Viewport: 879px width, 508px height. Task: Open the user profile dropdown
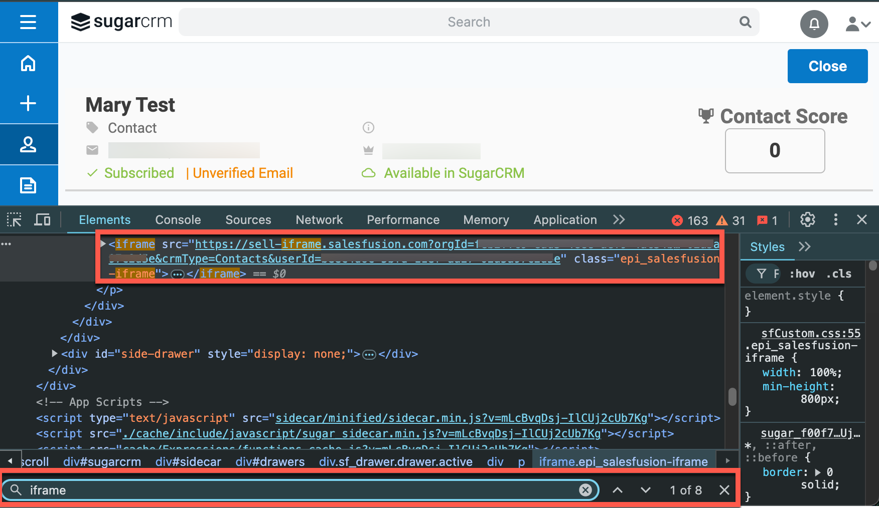coord(858,24)
